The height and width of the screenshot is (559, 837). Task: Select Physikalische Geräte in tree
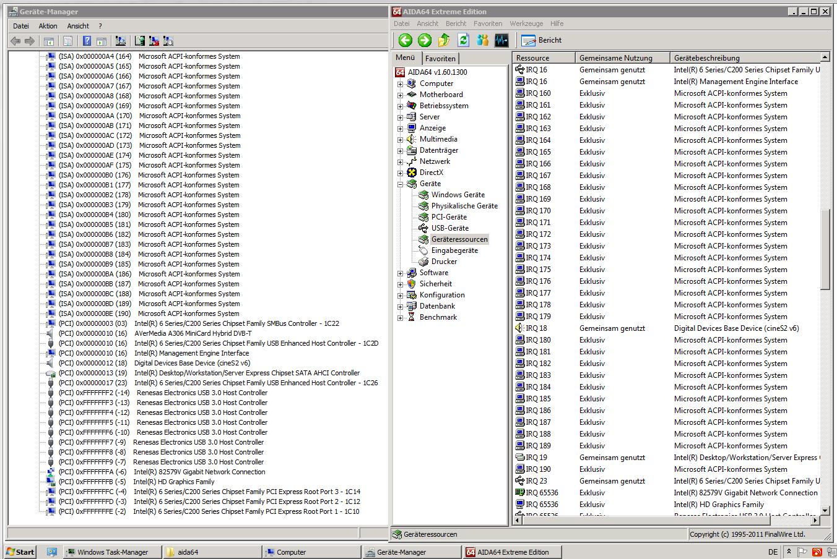tap(464, 206)
